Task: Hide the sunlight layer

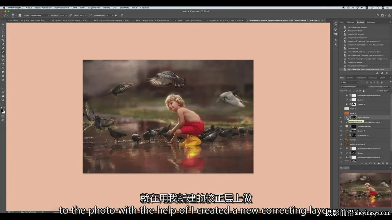Action: [341, 140]
